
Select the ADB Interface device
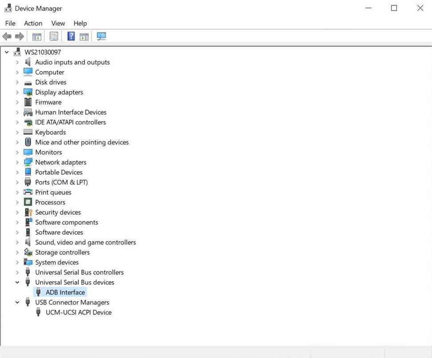click(65, 292)
